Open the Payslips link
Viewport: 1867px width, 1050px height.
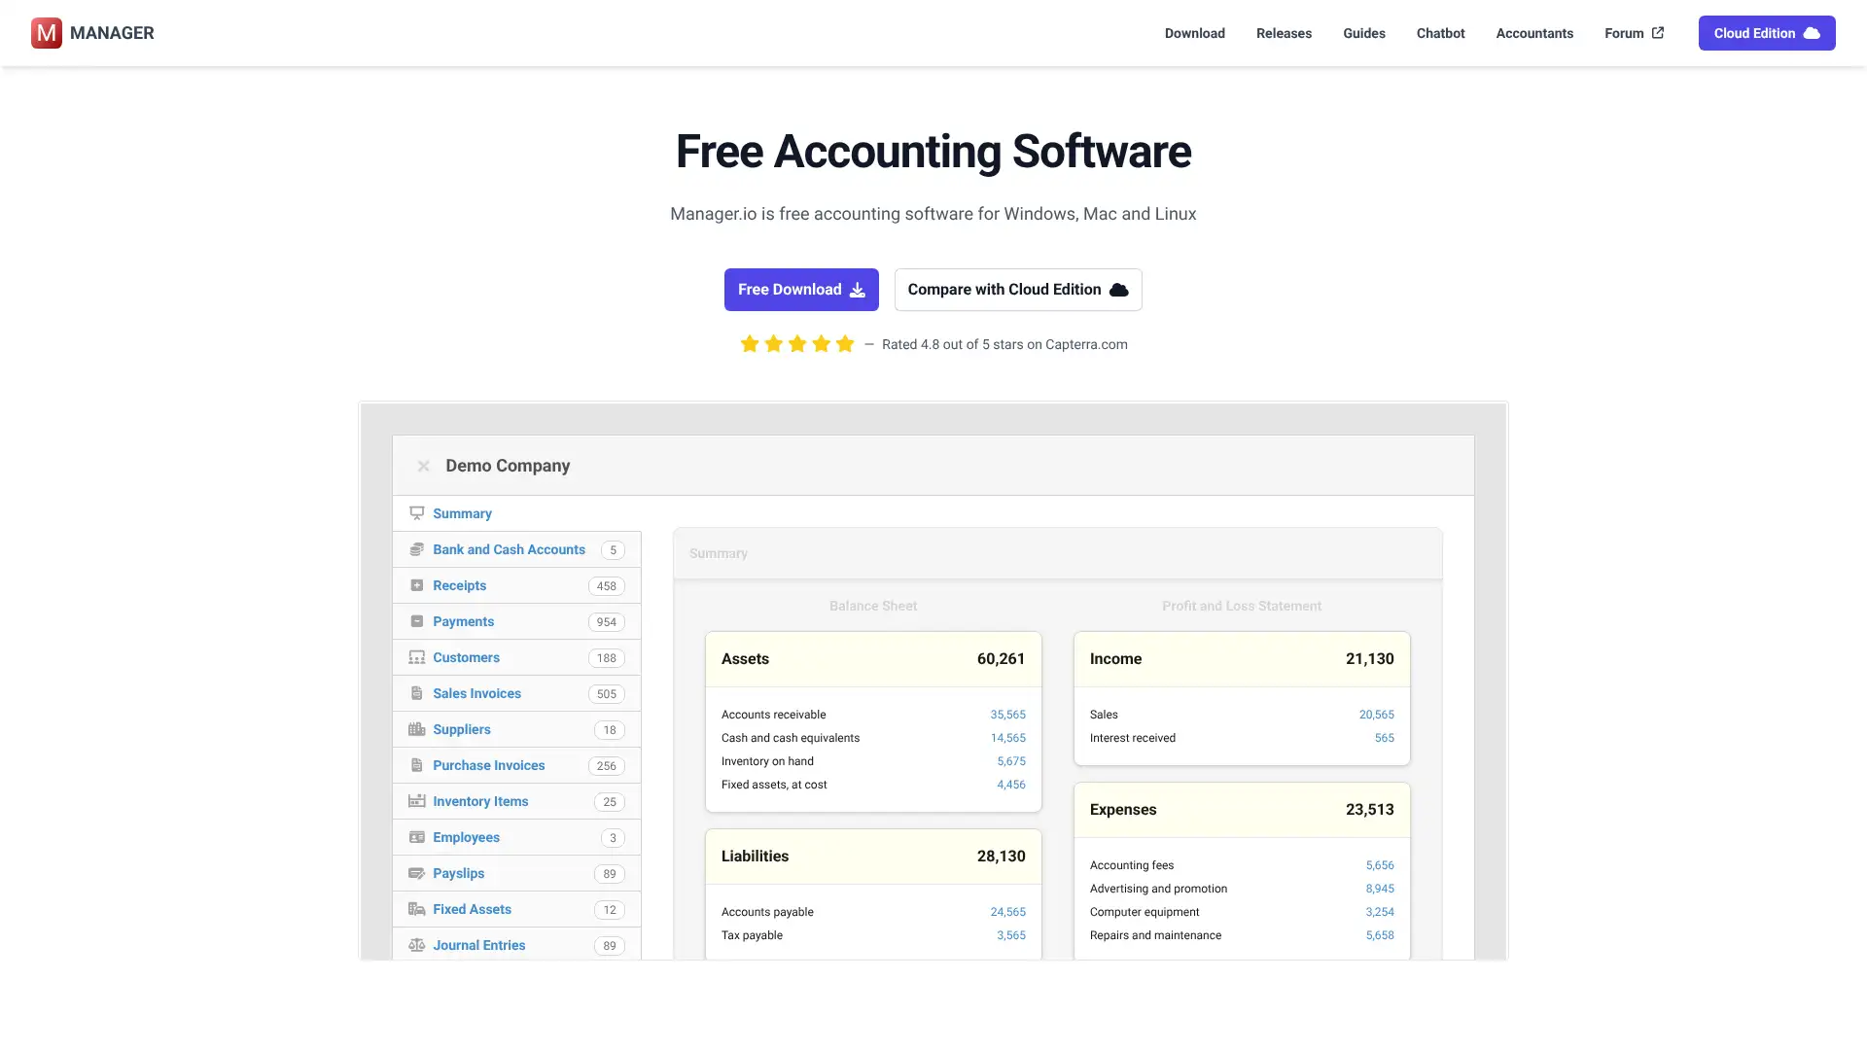pos(458,873)
